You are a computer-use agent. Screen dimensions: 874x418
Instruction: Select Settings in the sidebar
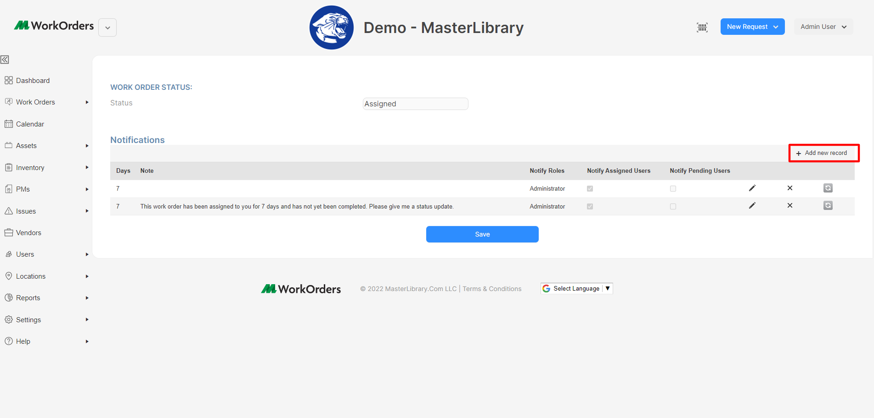click(28, 320)
